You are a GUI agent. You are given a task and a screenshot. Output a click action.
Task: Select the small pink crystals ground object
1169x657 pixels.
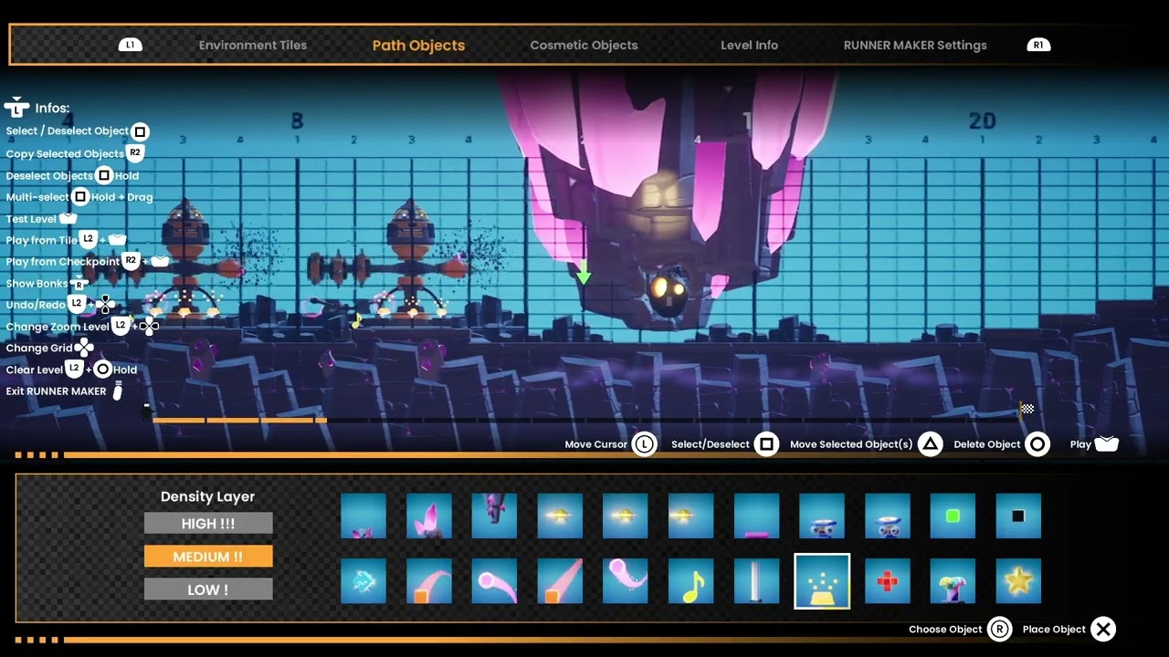(363, 516)
